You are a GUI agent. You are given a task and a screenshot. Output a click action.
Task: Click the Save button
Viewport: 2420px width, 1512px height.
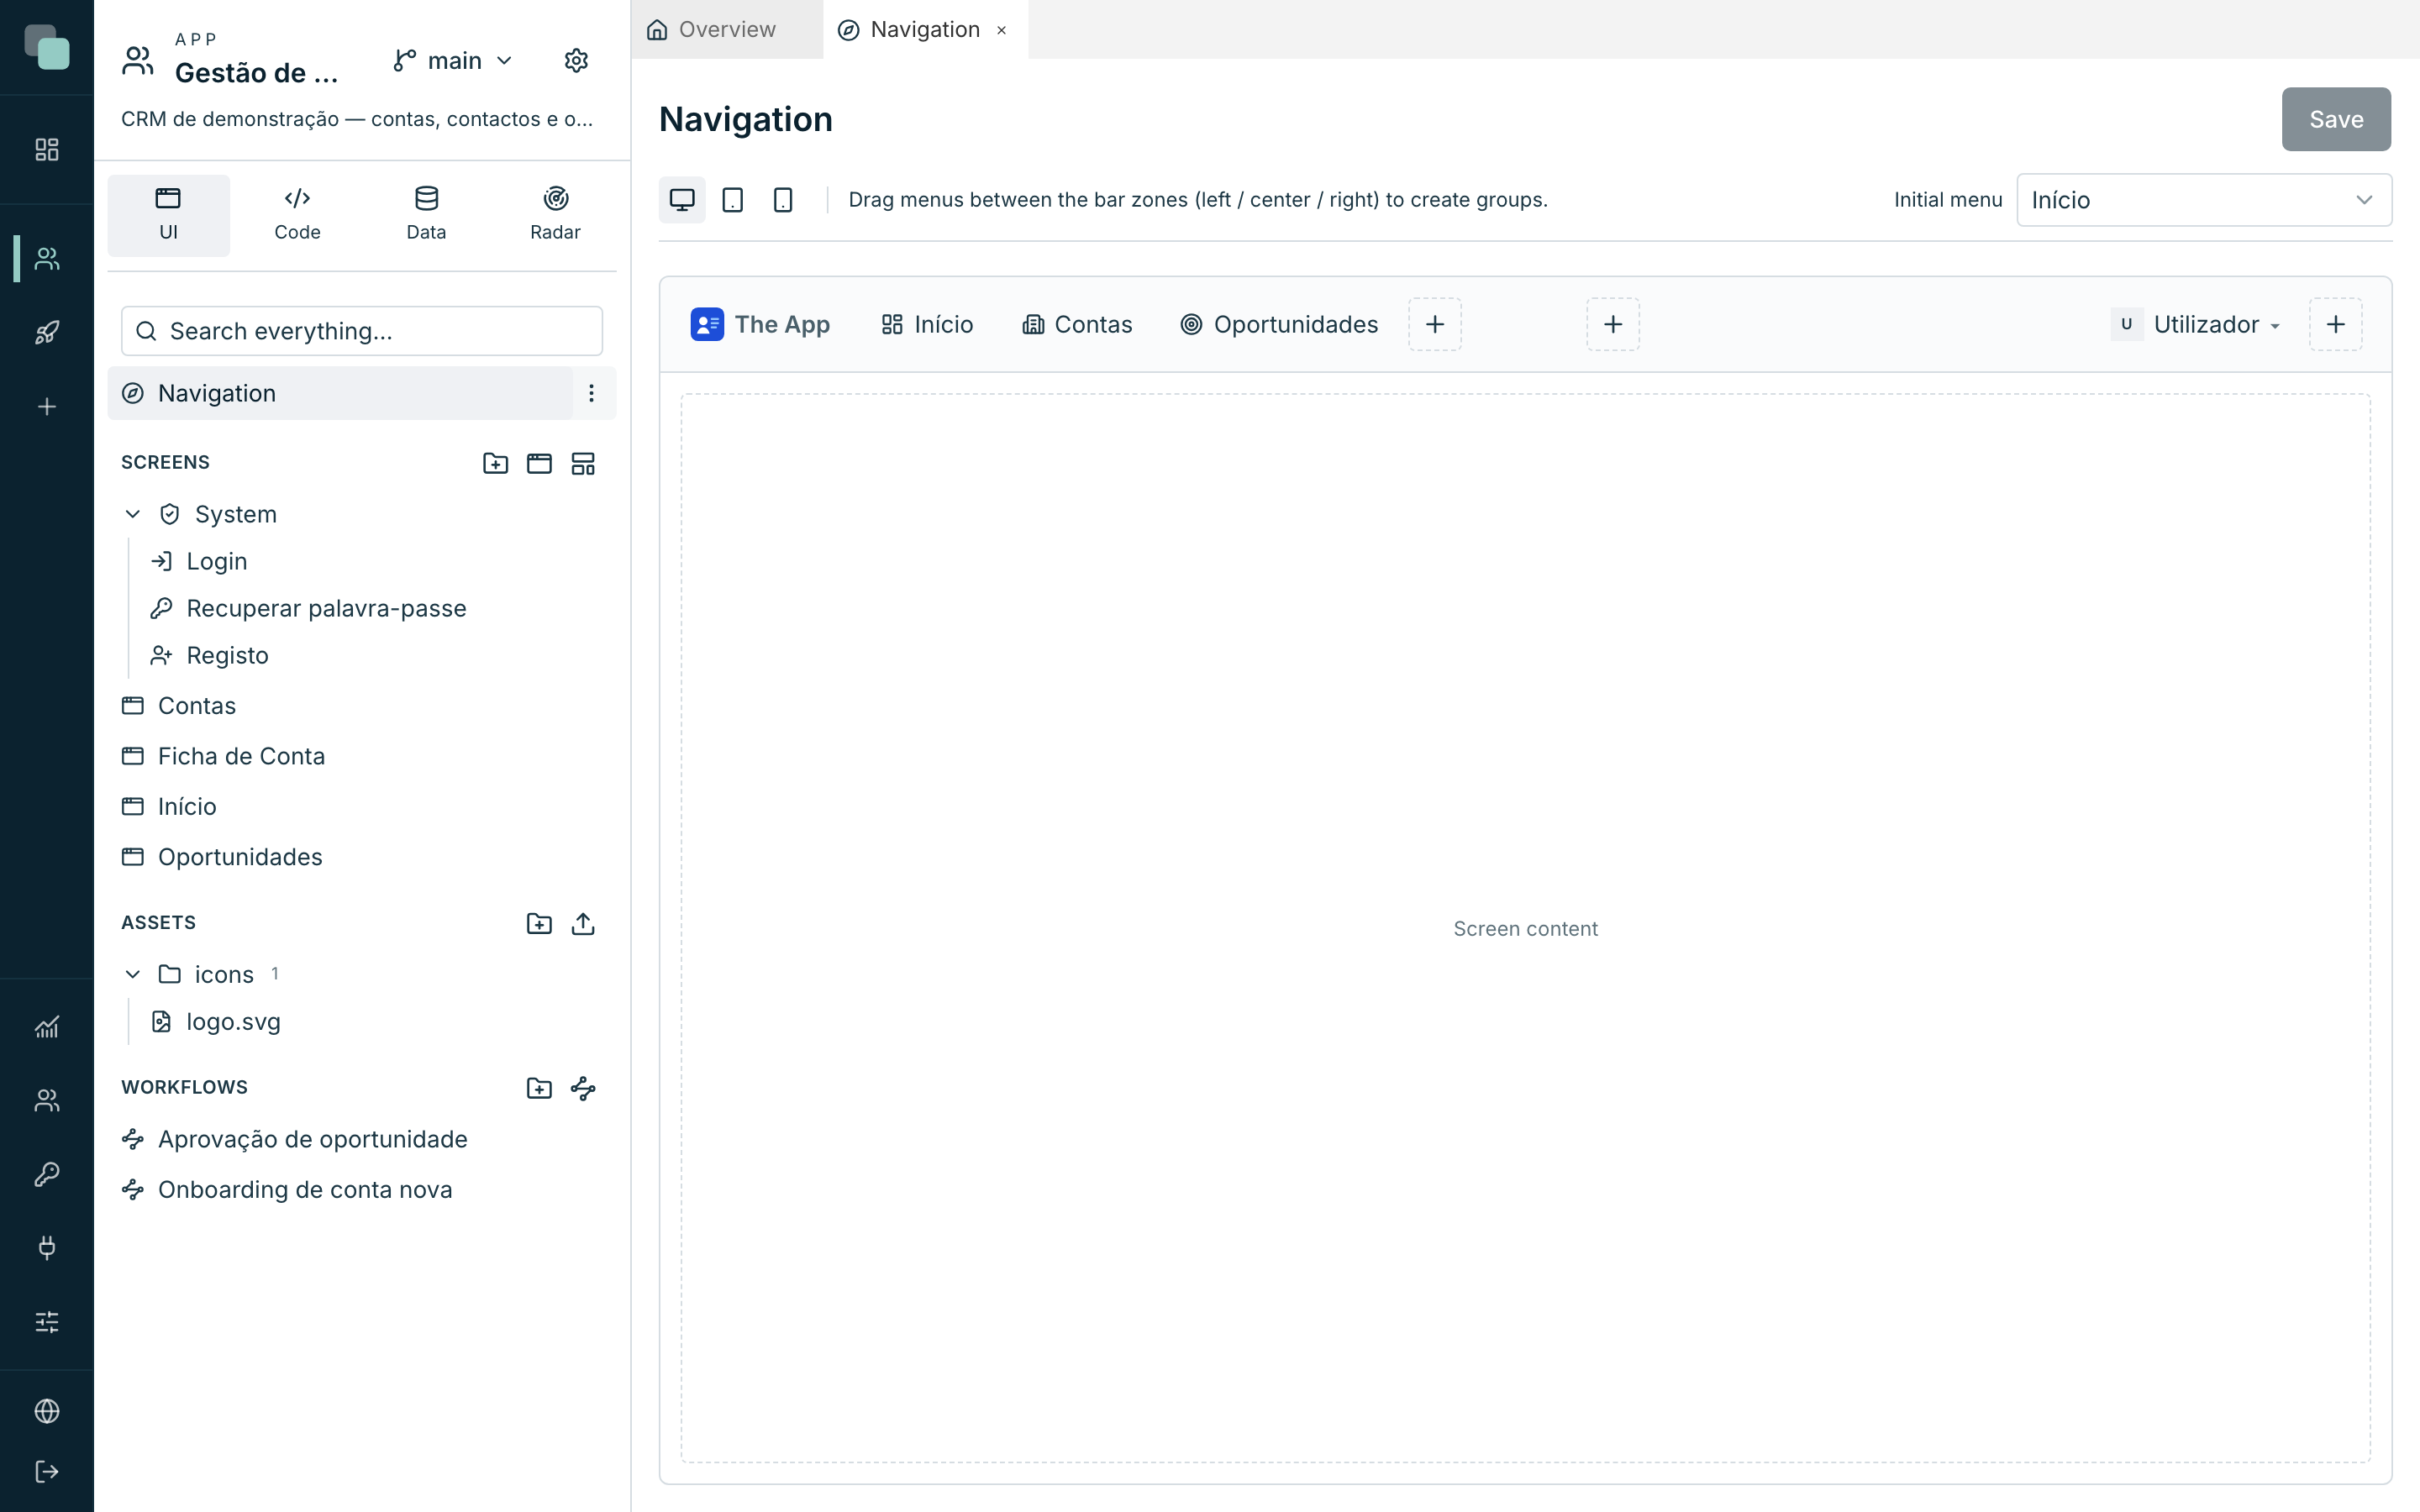(2336, 119)
